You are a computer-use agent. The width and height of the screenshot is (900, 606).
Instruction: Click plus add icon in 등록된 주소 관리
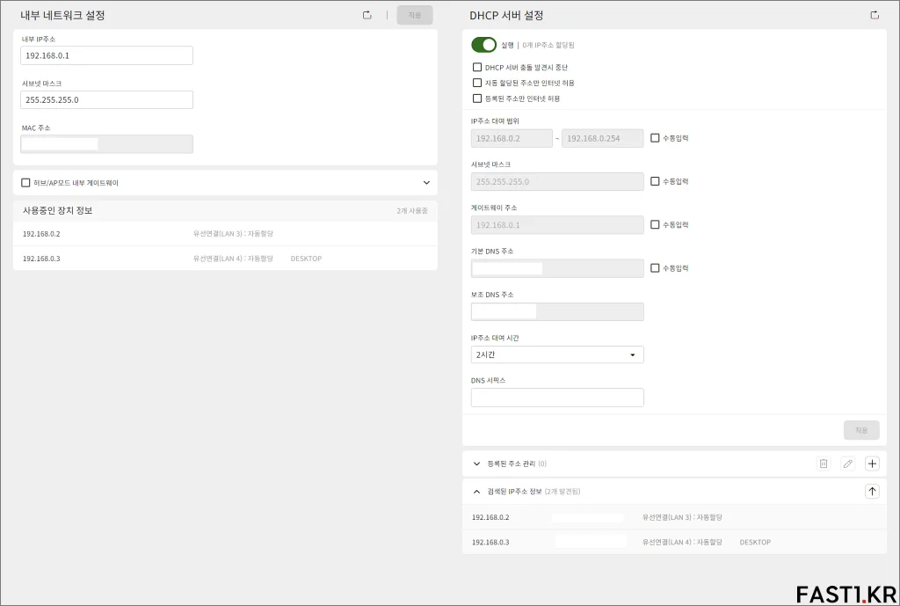pos(872,464)
